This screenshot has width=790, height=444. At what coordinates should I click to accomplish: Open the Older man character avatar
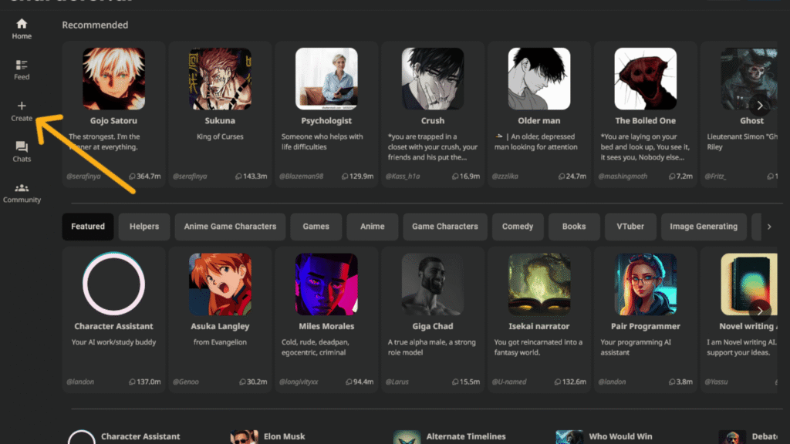(x=539, y=79)
